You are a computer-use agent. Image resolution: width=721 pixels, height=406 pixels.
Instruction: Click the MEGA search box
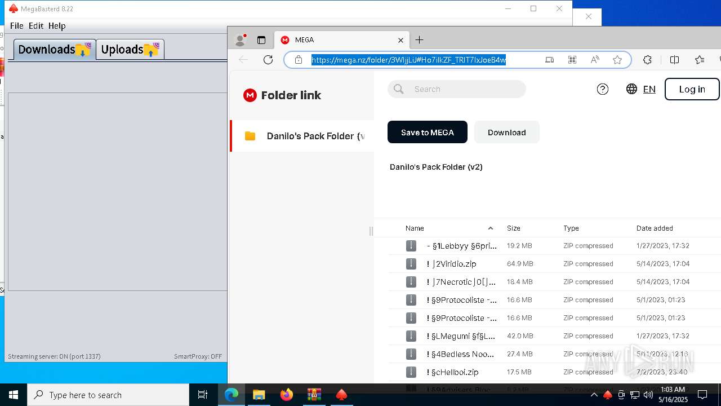tap(457, 89)
